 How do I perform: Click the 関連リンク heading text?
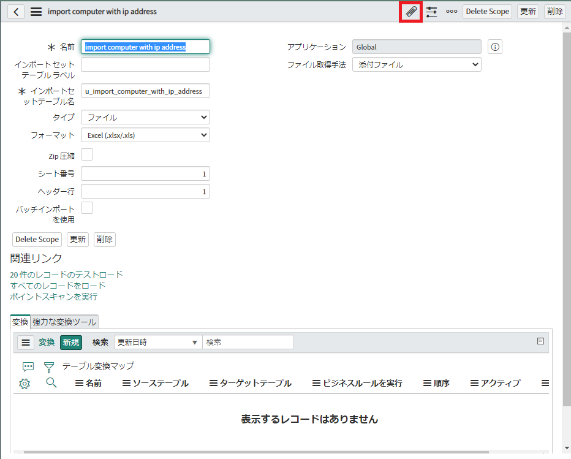click(x=36, y=258)
